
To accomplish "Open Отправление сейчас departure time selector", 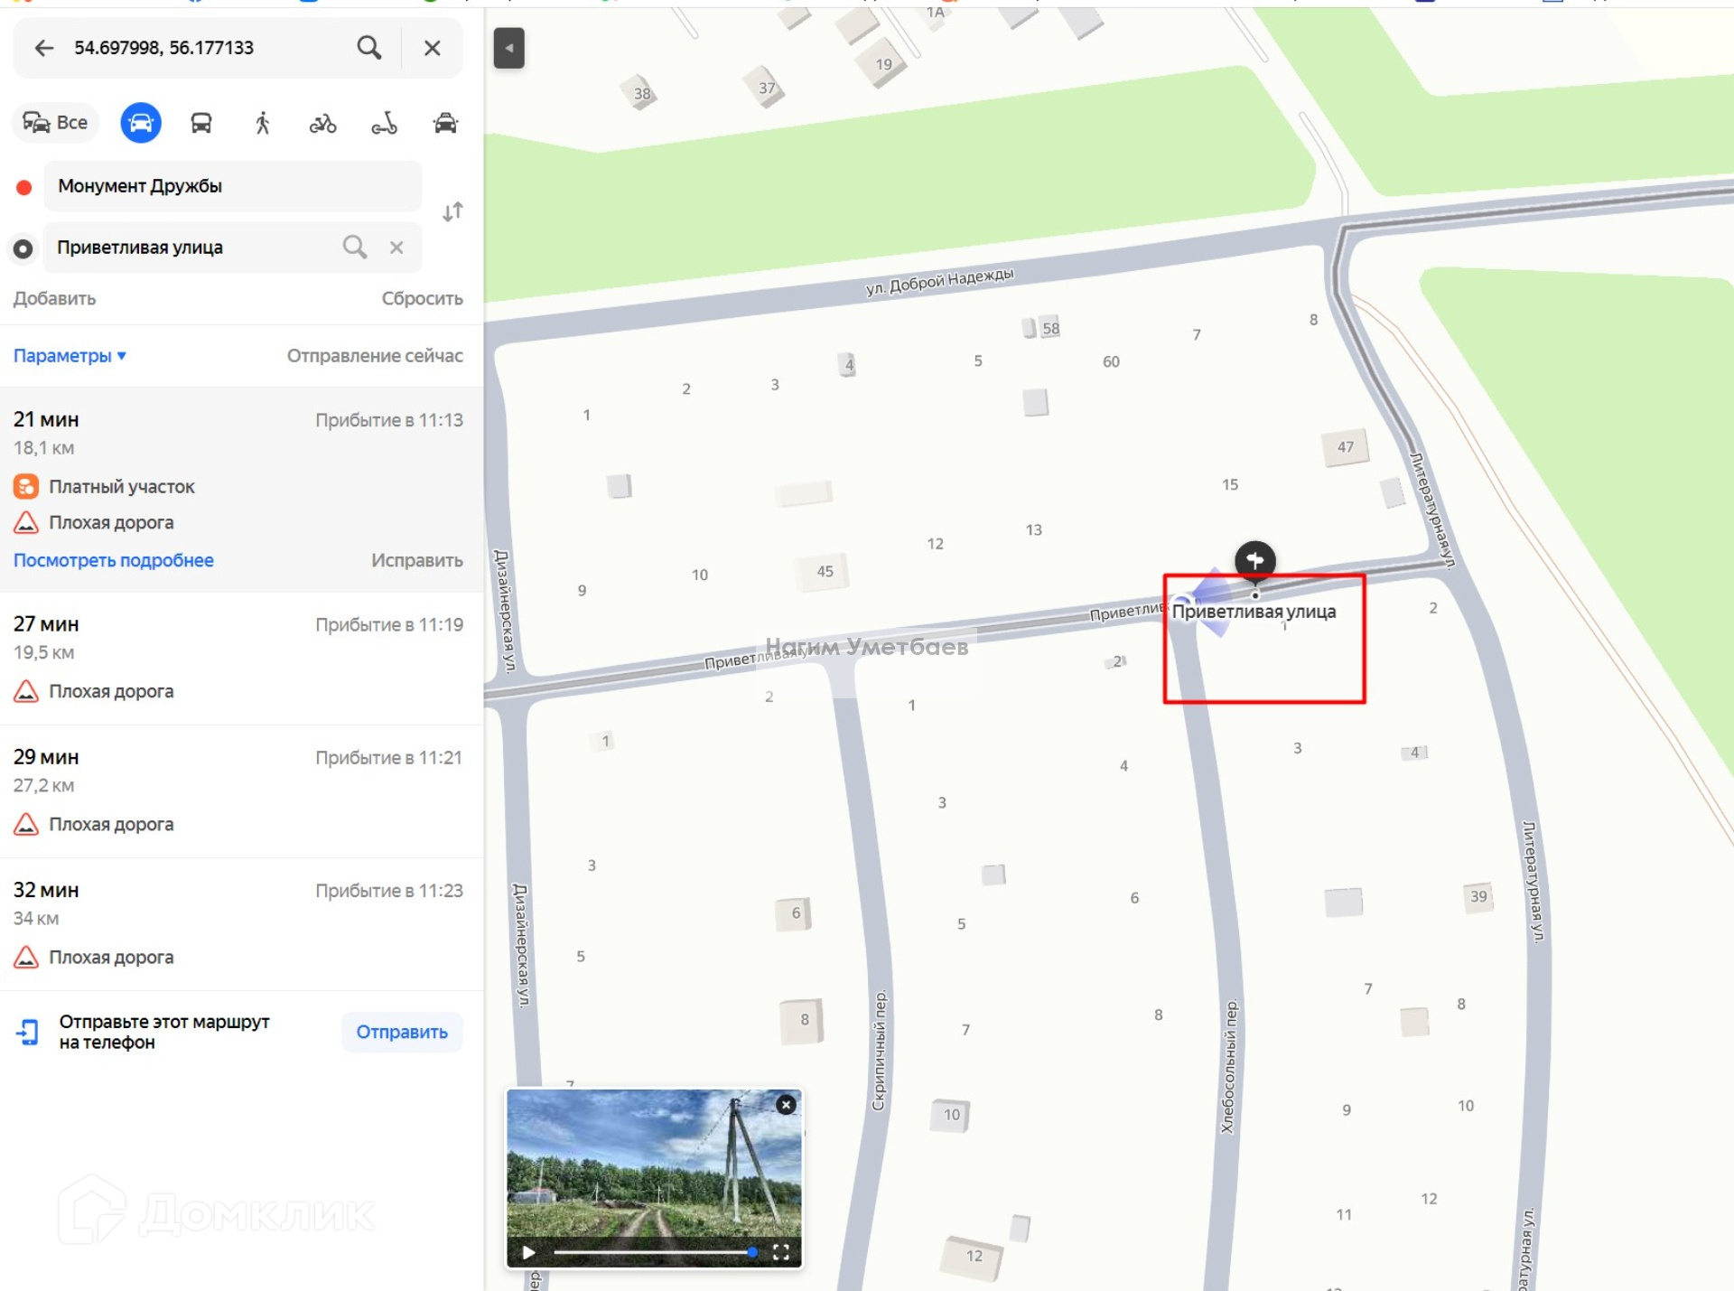I will pyautogui.click(x=375, y=356).
